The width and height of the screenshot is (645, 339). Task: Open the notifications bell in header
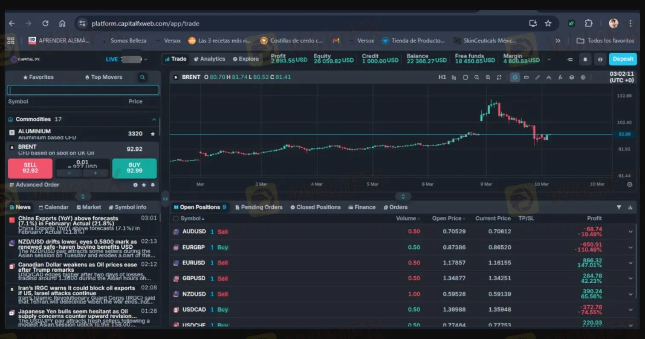point(585,60)
